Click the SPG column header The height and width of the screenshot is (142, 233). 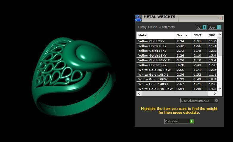[212, 35]
